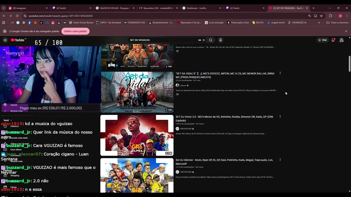
Task: Open Myinstants bookmark
Action: click(189, 23)
